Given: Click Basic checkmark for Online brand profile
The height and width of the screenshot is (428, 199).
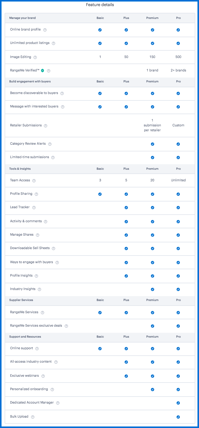Looking at the screenshot, I should tap(100, 30).
